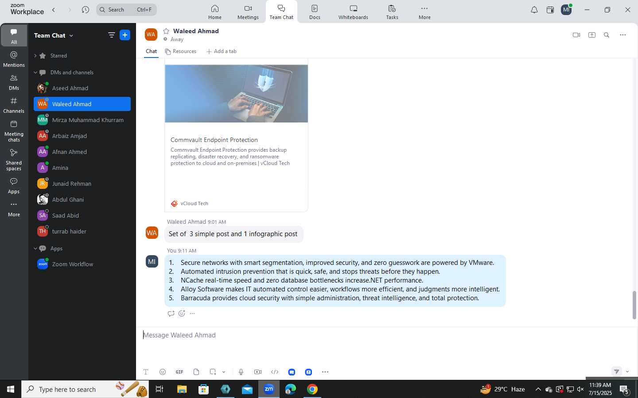Expand the Starred section
Screen dimensions: 638x398
[35, 56]
